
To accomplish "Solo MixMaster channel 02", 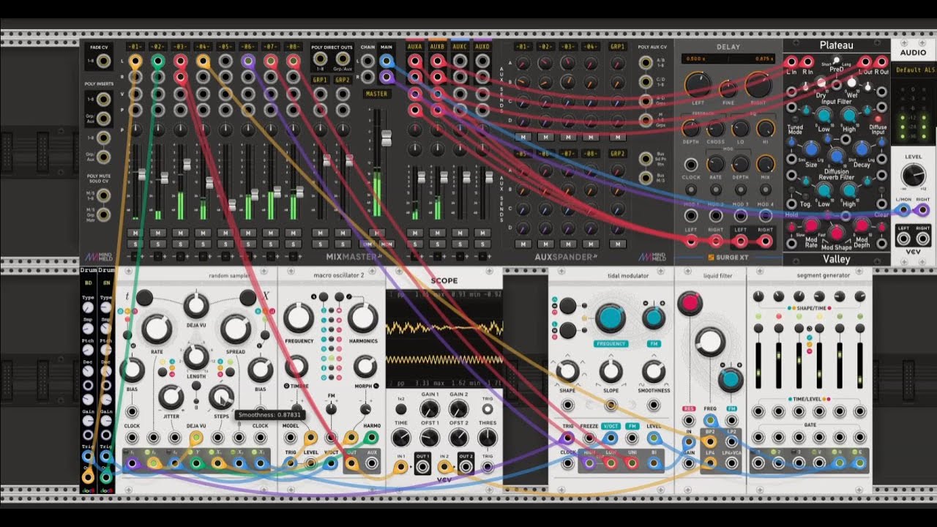I will coord(157,244).
